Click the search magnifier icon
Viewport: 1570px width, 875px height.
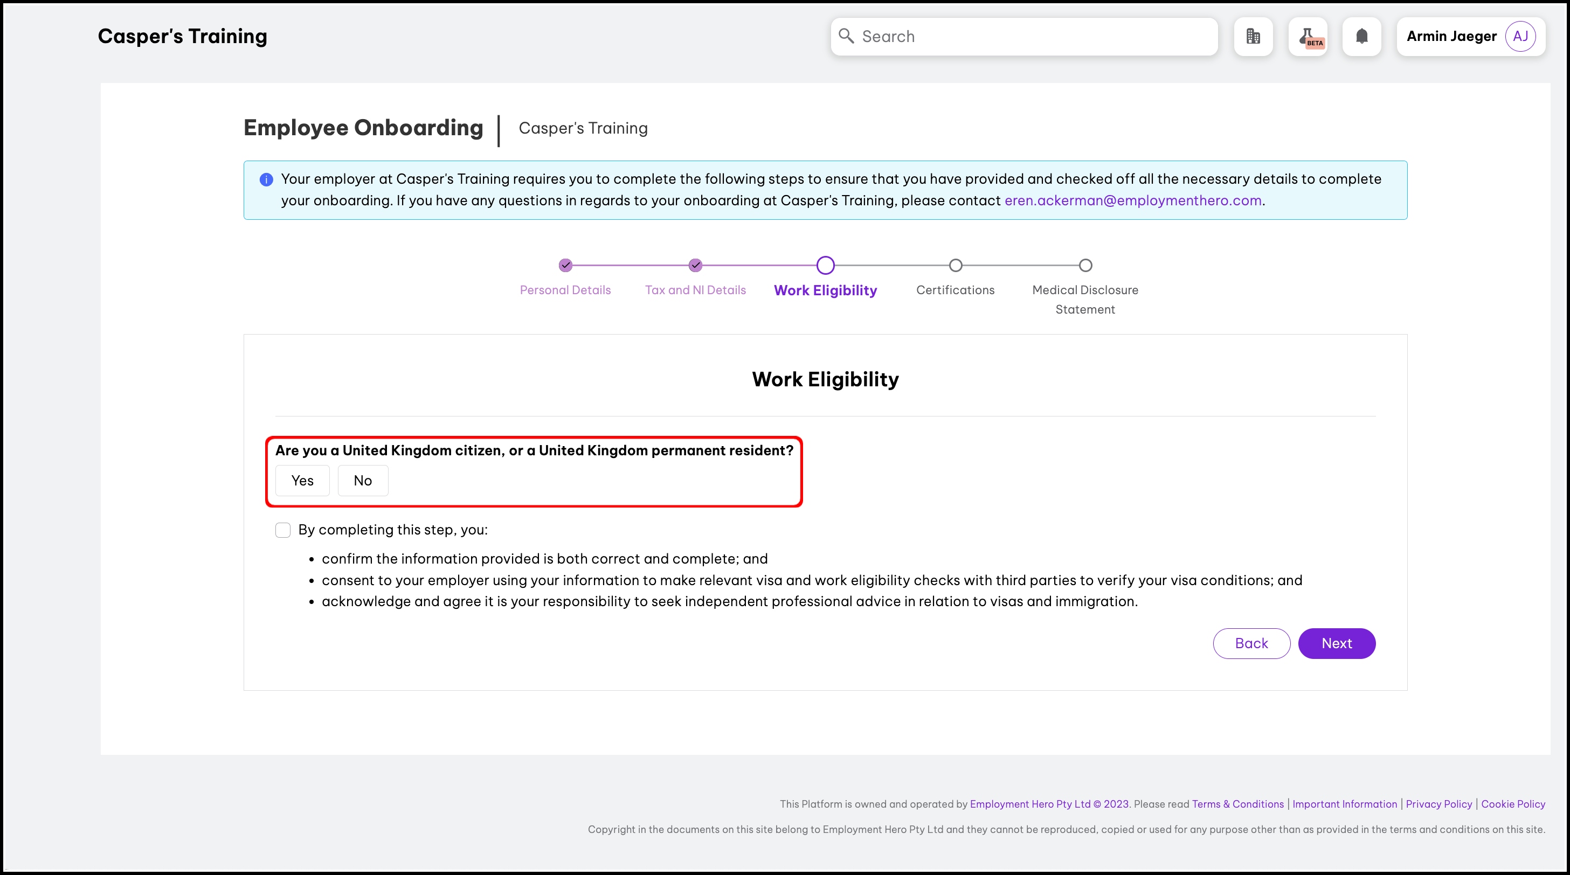click(846, 36)
